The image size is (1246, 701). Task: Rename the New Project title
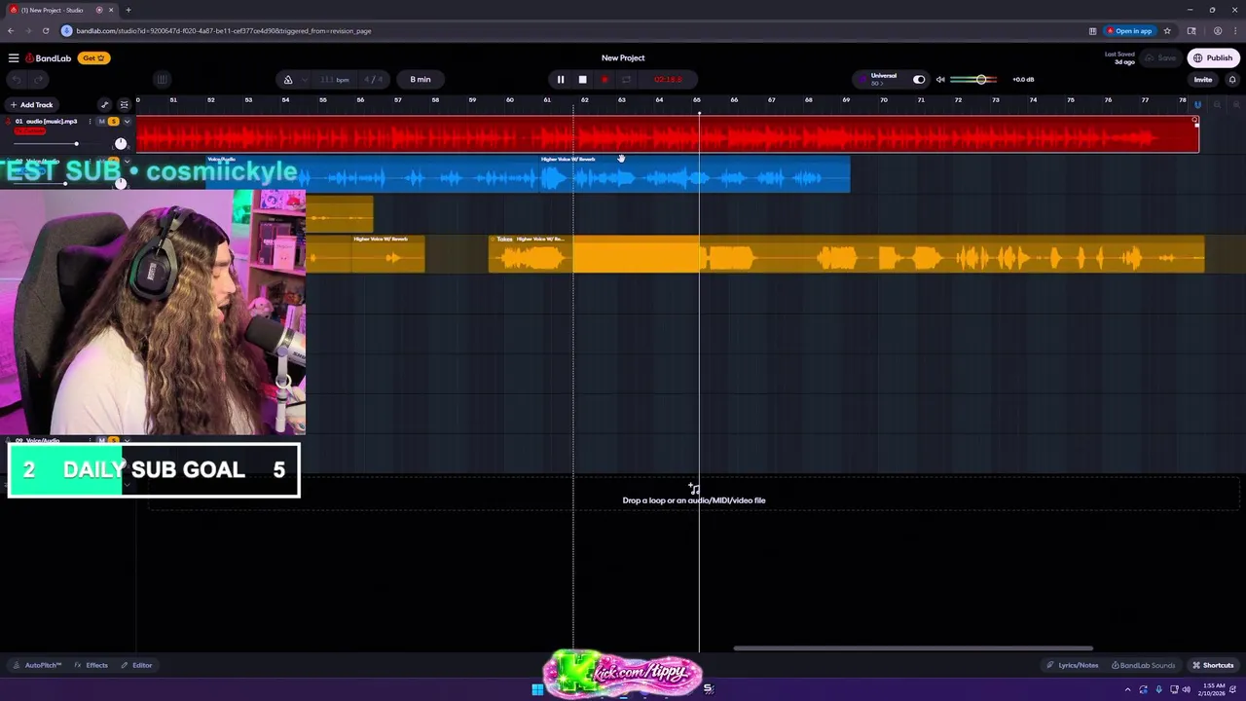[623, 58]
